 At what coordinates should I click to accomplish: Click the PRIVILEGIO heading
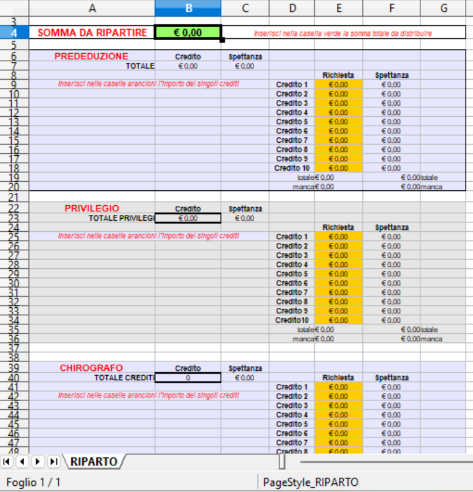92,208
